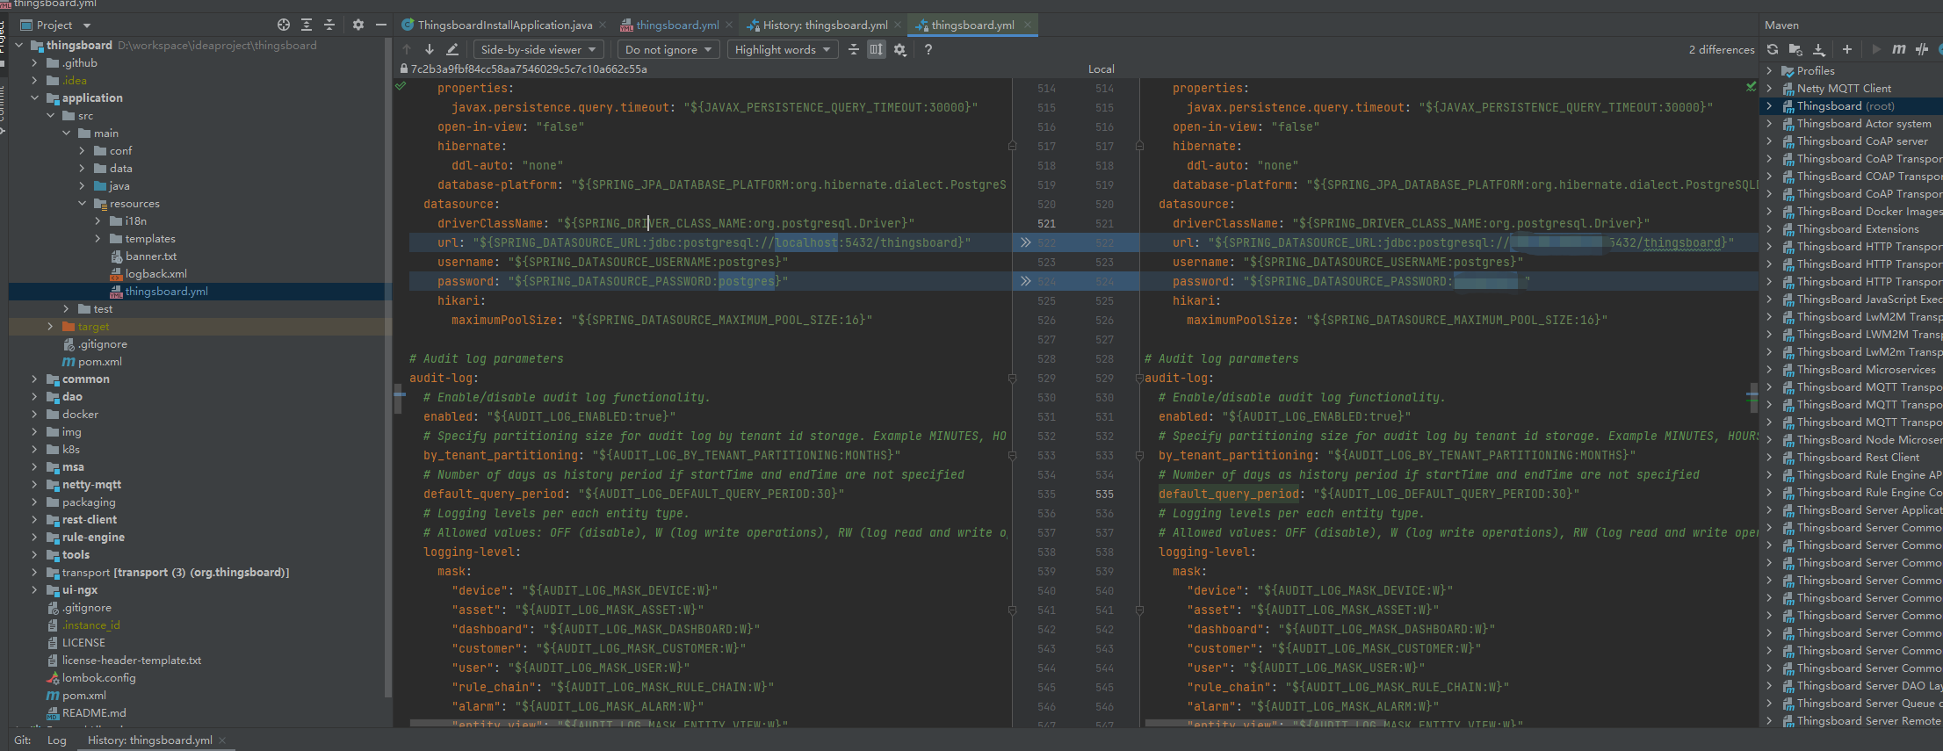Apply password change arrow at line 524

(1025, 281)
